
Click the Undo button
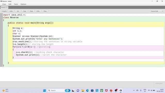[x=11, y=11]
